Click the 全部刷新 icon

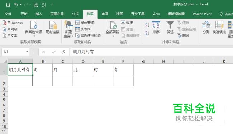[113, 25]
